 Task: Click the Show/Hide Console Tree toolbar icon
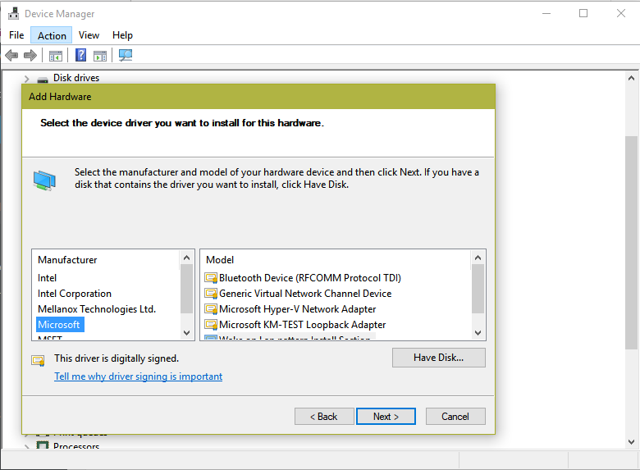click(56, 56)
